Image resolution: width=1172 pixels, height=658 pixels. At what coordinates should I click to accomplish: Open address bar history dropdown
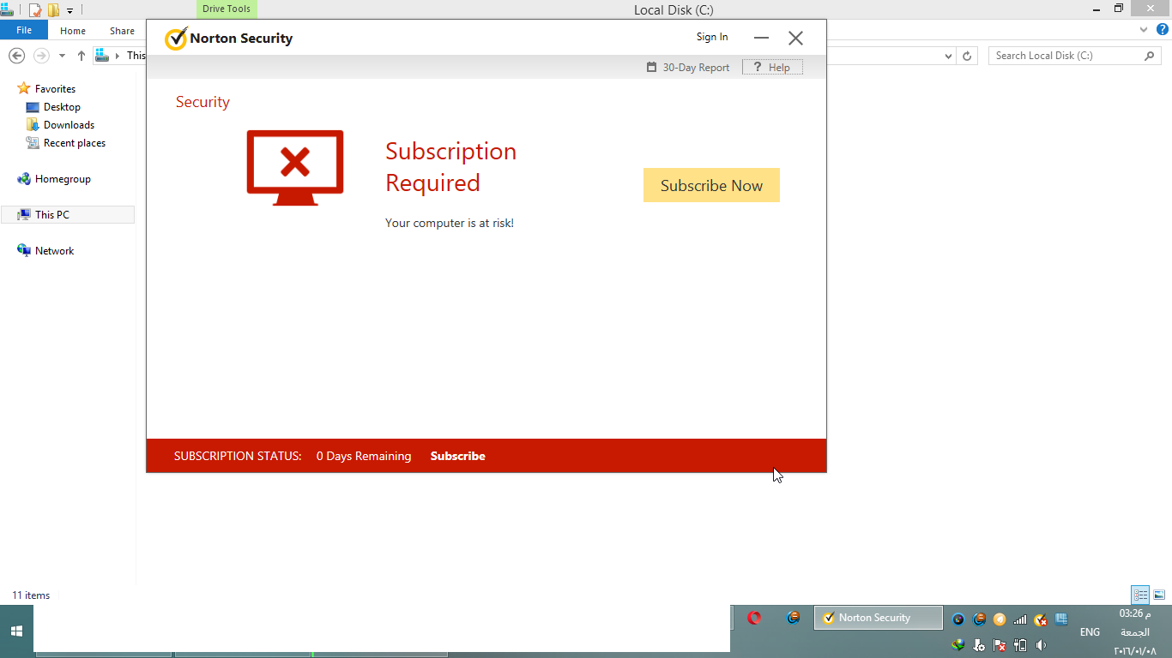coord(948,56)
